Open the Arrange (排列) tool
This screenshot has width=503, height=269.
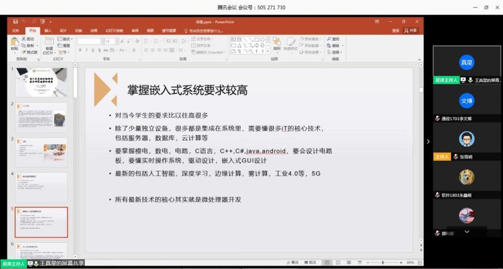coord(277,43)
